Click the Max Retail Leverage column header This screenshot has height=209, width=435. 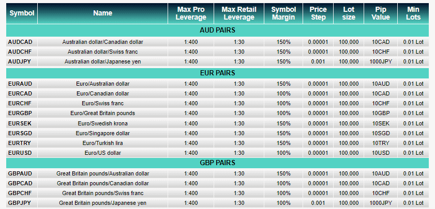click(239, 13)
